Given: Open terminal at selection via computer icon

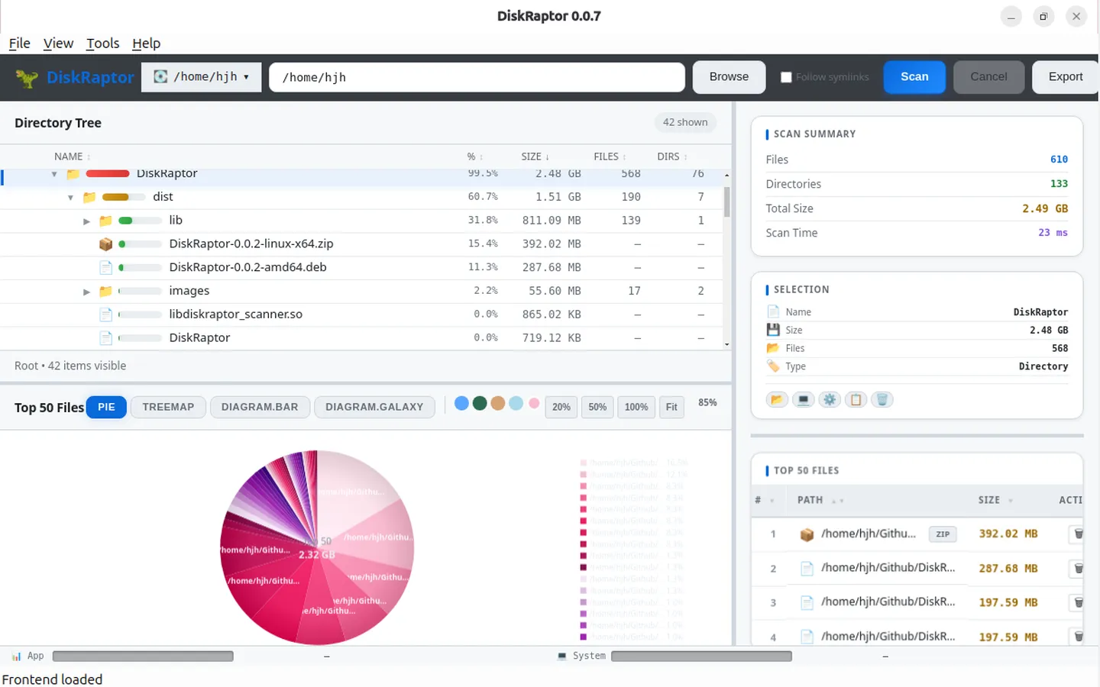Looking at the screenshot, I should click(x=803, y=400).
